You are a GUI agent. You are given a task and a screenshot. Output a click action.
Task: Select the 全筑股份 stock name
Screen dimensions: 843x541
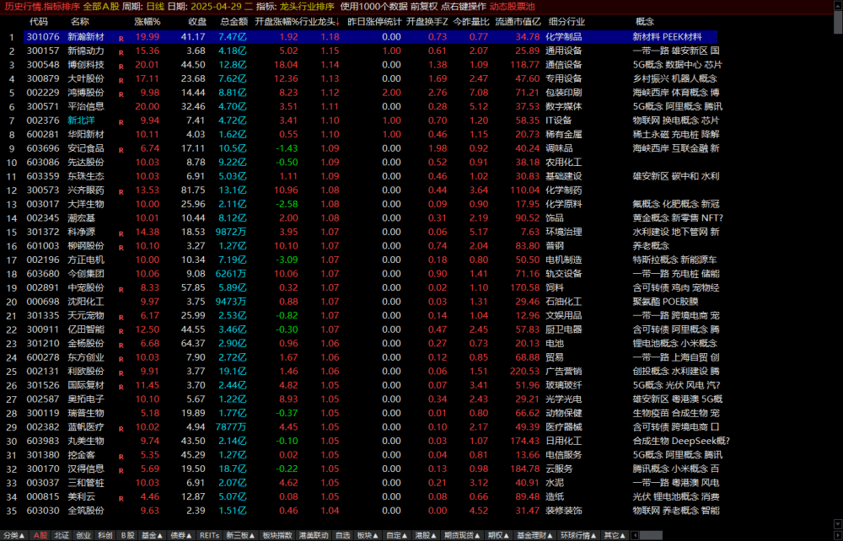86,511
